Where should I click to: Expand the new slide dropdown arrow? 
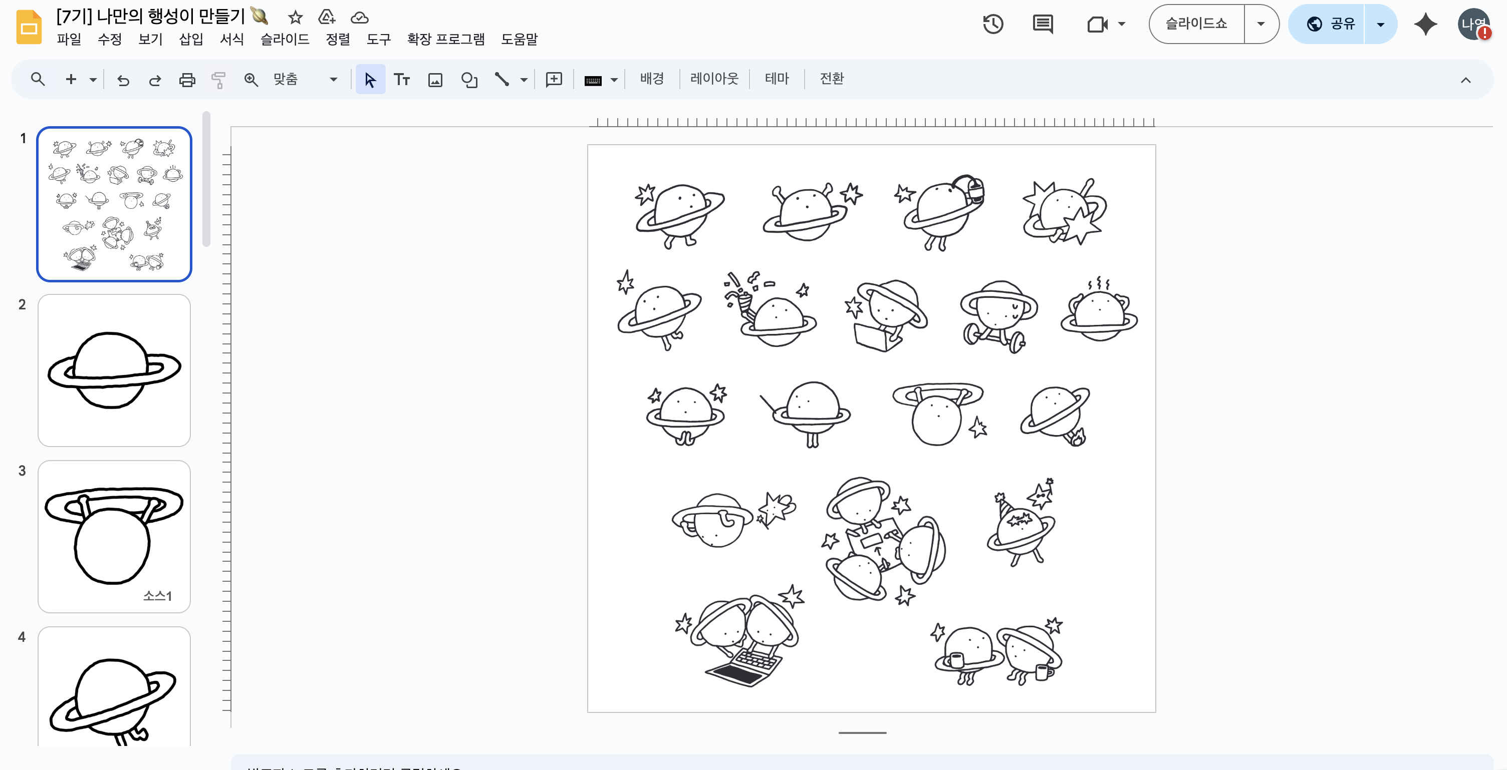tap(93, 80)
